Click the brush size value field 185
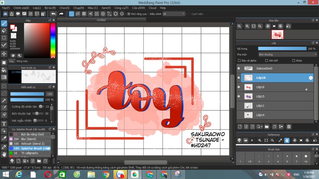 click(x=50, y=94)
